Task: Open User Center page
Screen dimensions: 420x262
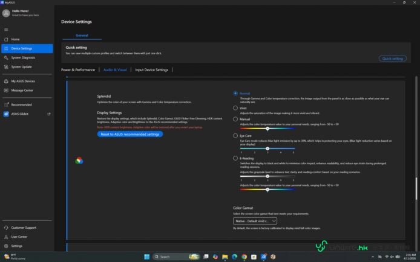Action: point(27,237)
